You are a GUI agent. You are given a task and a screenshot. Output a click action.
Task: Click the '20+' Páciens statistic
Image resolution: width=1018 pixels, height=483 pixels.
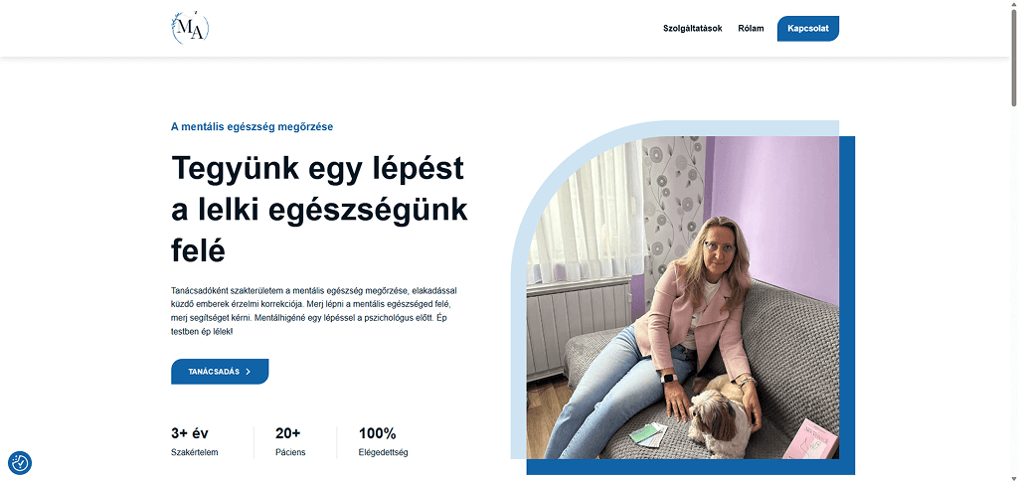(x=290, y=442)
